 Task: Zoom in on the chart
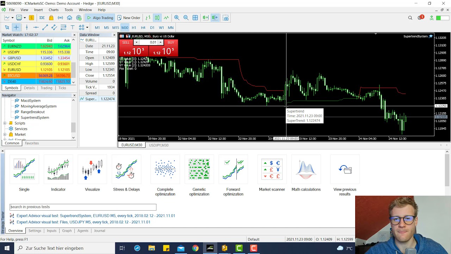(x=177, y=18)
